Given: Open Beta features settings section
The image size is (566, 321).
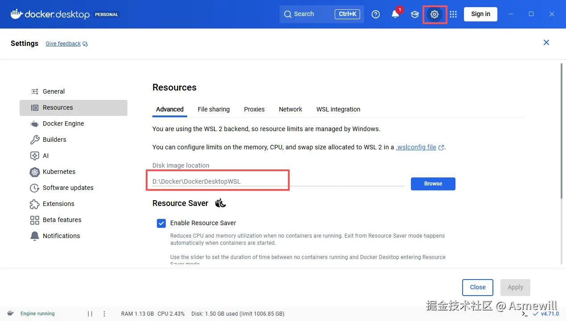Looking at the screenshot, I should click(74, 220).
